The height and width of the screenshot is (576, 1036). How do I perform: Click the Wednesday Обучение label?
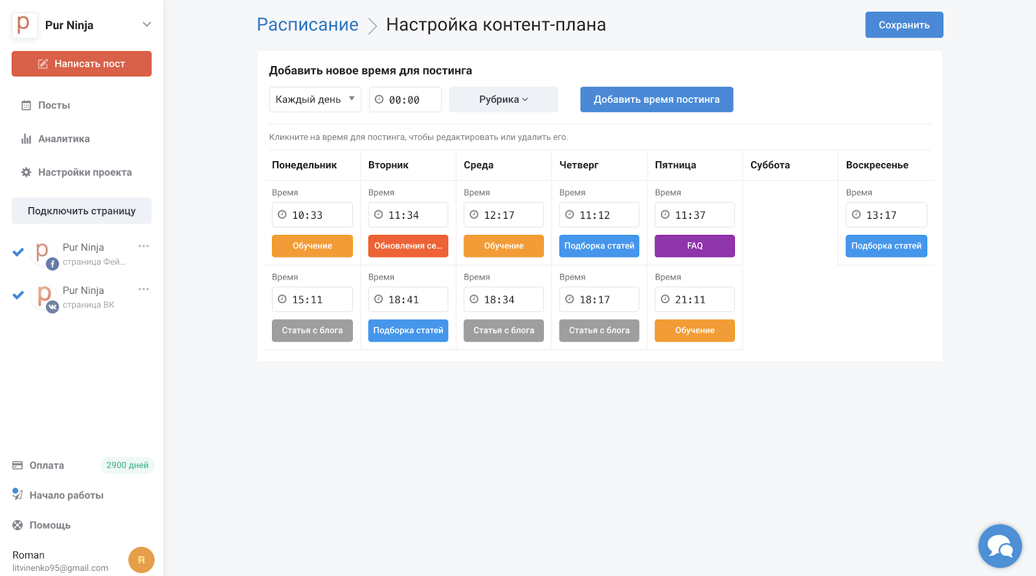coord(504,246)
